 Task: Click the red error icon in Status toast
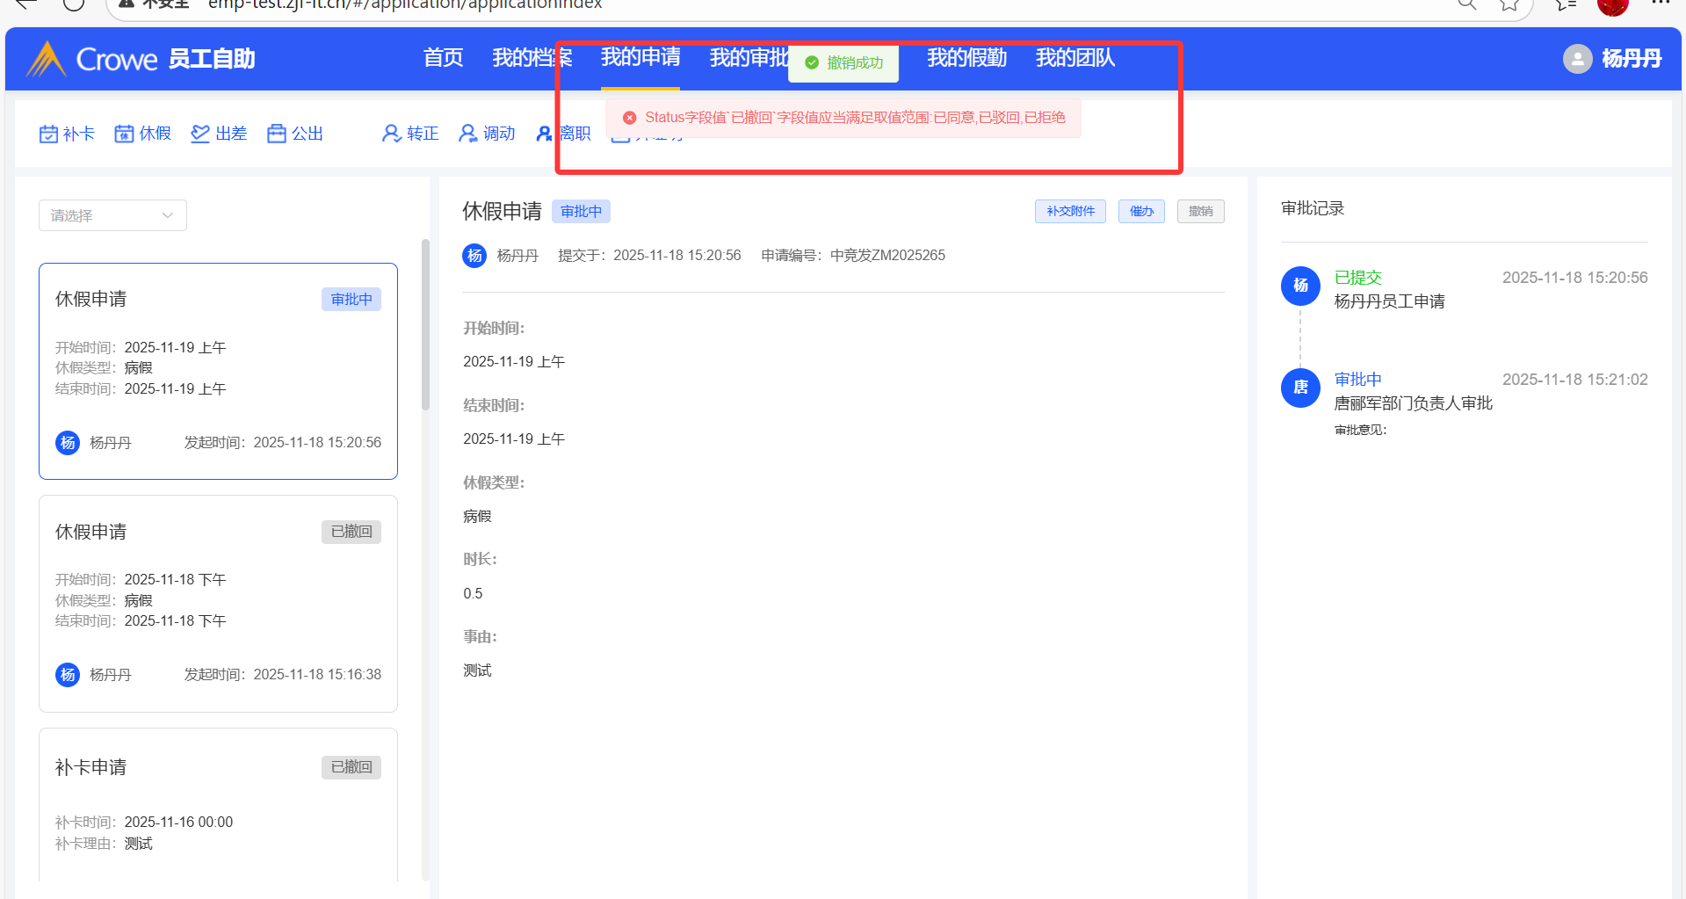coord(629,118)
